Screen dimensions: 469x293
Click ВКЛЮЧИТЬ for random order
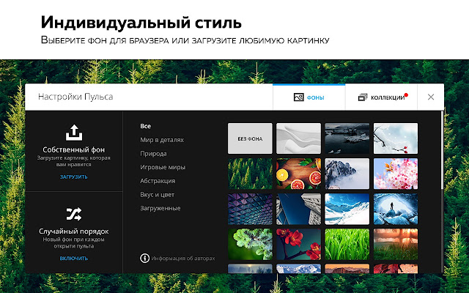73,259
